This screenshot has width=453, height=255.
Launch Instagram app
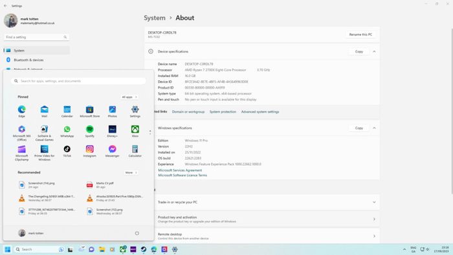pyautogui.click(x=89, y=151)
